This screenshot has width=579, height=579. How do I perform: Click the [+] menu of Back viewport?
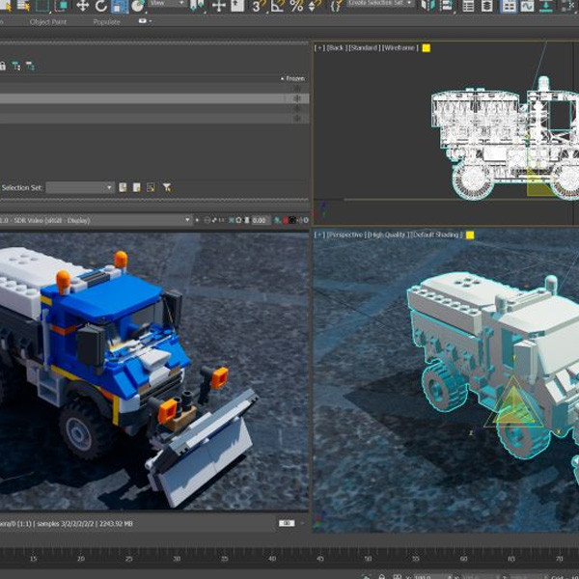tap(319, 48)
